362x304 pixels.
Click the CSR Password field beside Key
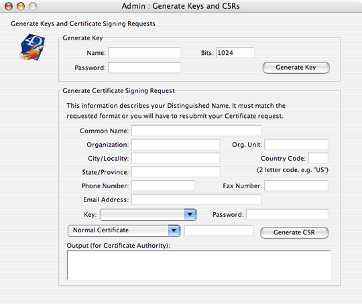(x=287, y=215)
